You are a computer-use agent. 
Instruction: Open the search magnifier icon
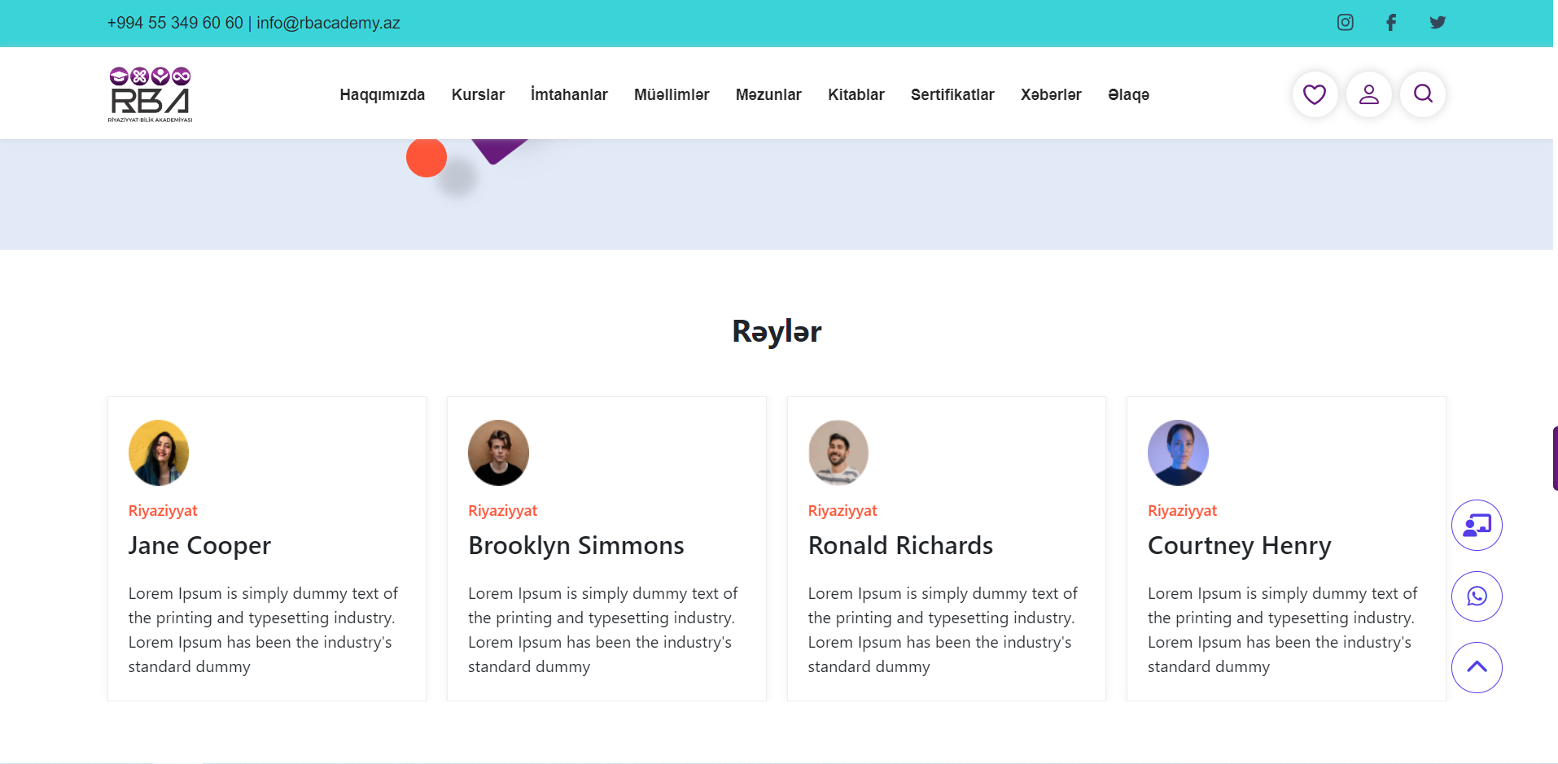click(x=1423, y=94)
